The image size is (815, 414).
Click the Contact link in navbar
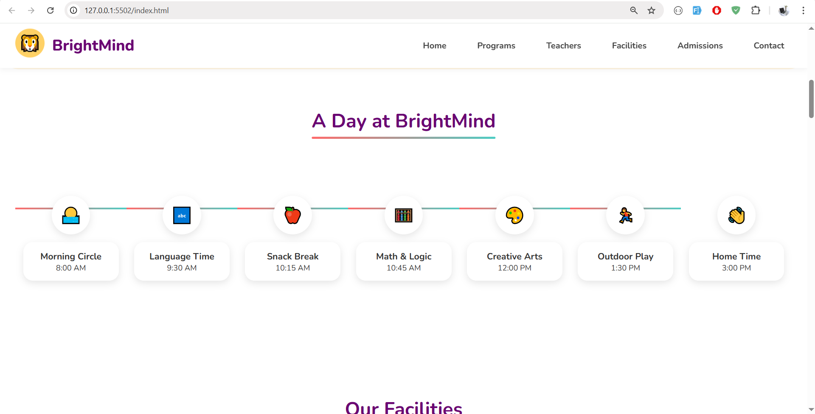(768, 45)
